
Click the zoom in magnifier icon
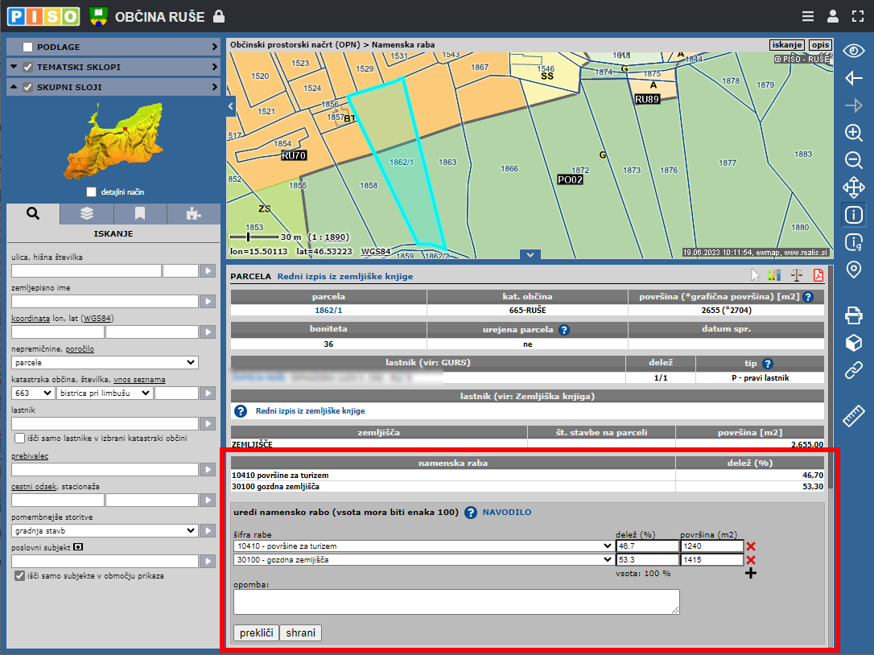[x=853, y=133]
